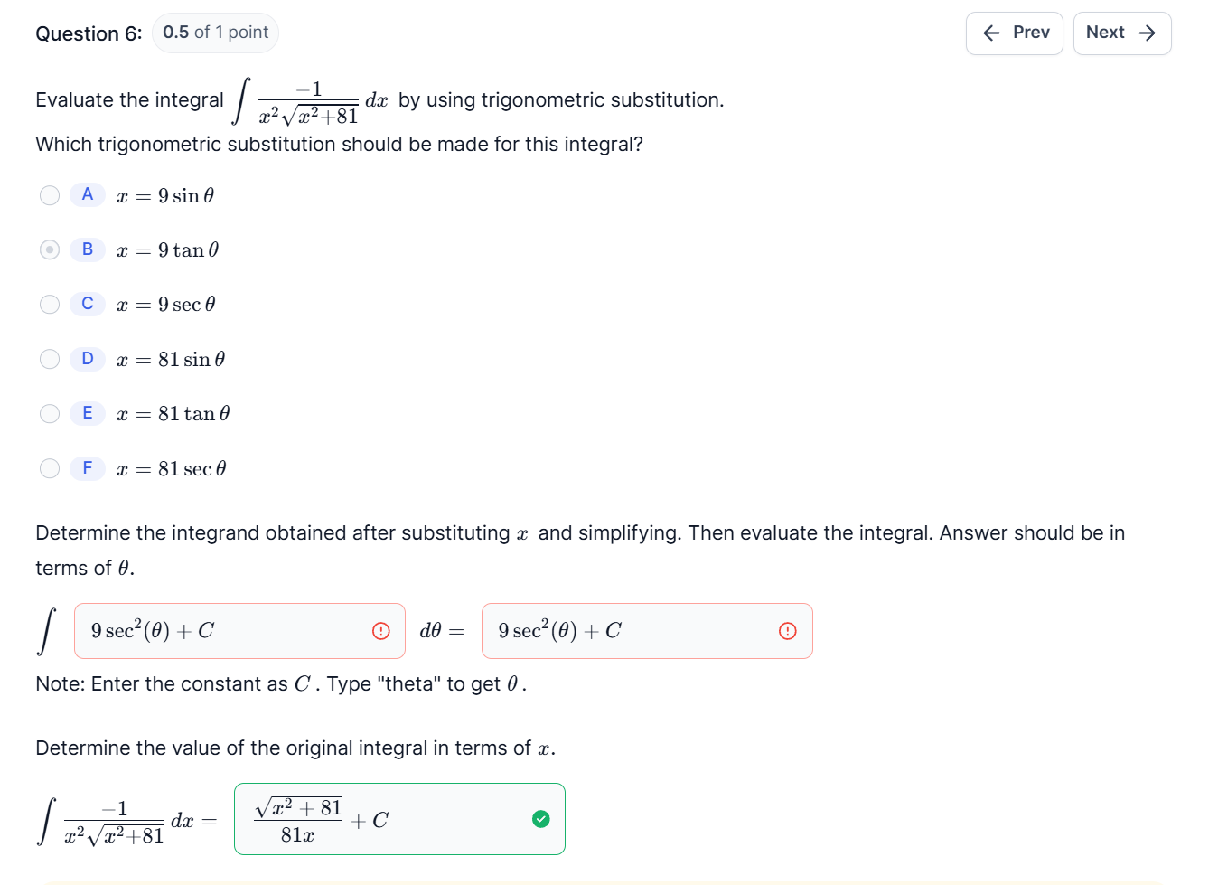Select answer A, x = 9 sin θ
This screenshot has width=1218, height=885.
click(50, 194)
